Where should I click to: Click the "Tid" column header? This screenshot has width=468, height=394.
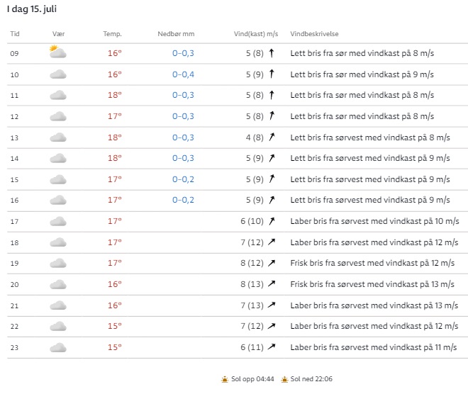click(x=15, y=34)
